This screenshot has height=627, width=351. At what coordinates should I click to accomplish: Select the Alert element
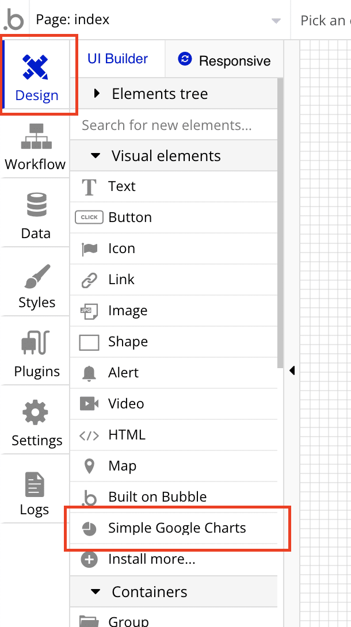(174, 373)
